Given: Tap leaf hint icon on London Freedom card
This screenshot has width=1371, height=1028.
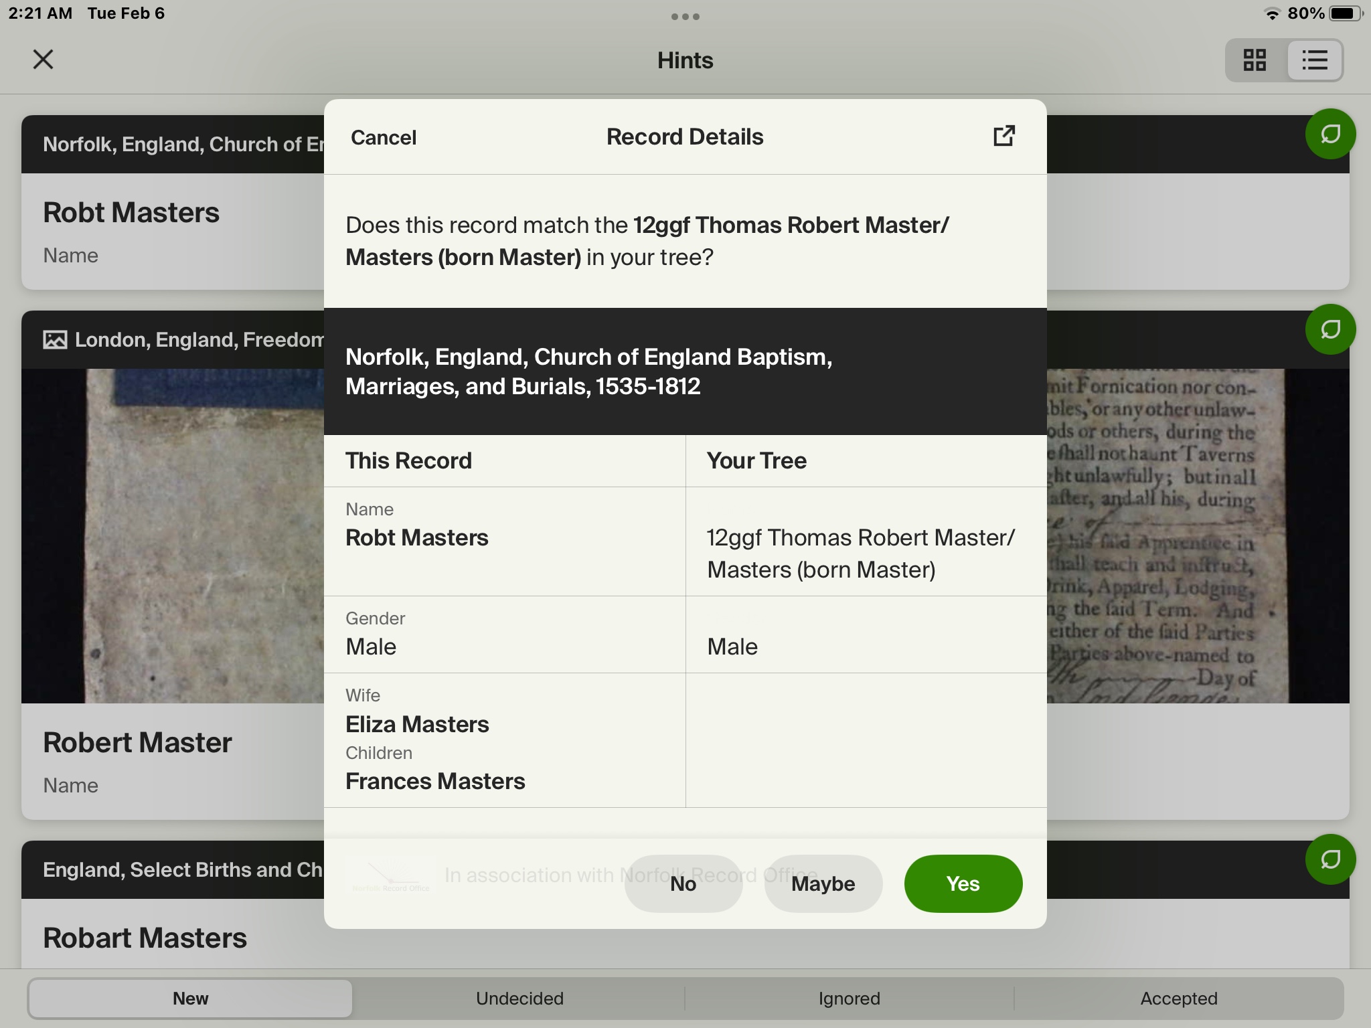Looking at the screenshot, I should [x=1330, y=329].
